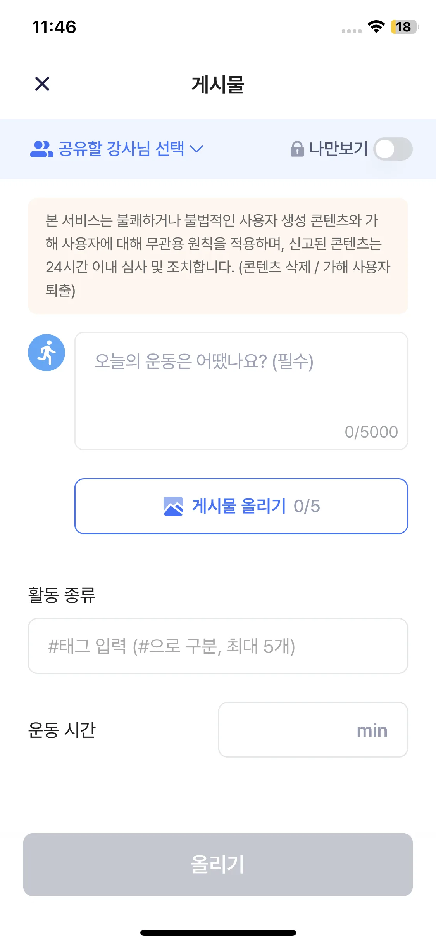Tap the image icon in upload button
The height and width of the screenshot is (945, 436).
click(x=173, y=506)
